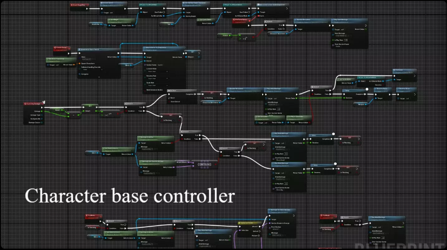
Task: Click the Weapon SET node
Action: tap(193, 52)
